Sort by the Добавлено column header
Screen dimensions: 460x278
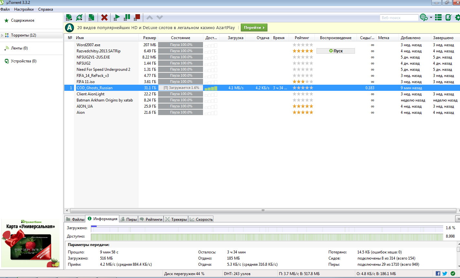414,38
